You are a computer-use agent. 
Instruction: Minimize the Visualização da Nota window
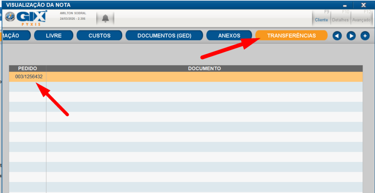pyautogui.click(x=345, y=5)
